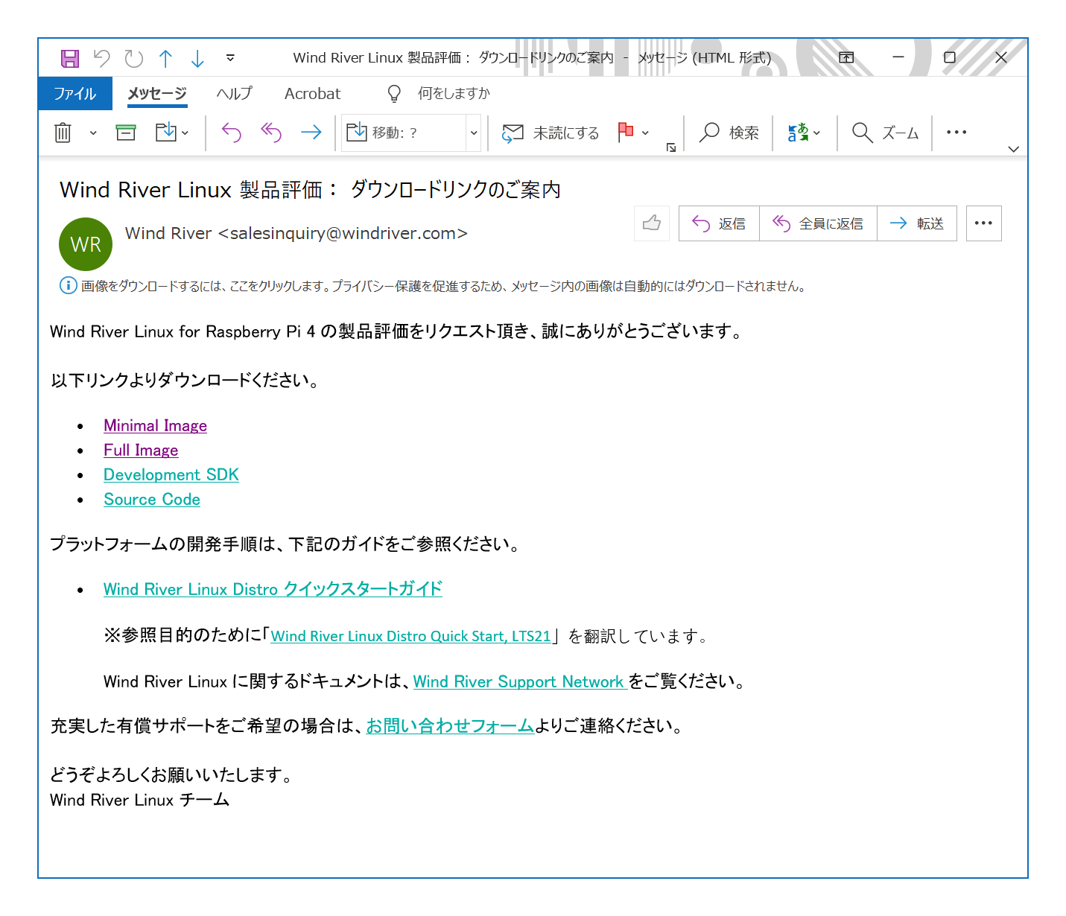Image resolution: width=1066 pixels, height=916 pixels.
Task: Click the text 以下リンクよりダウンロードください。
Action: (x=185, y=381)
